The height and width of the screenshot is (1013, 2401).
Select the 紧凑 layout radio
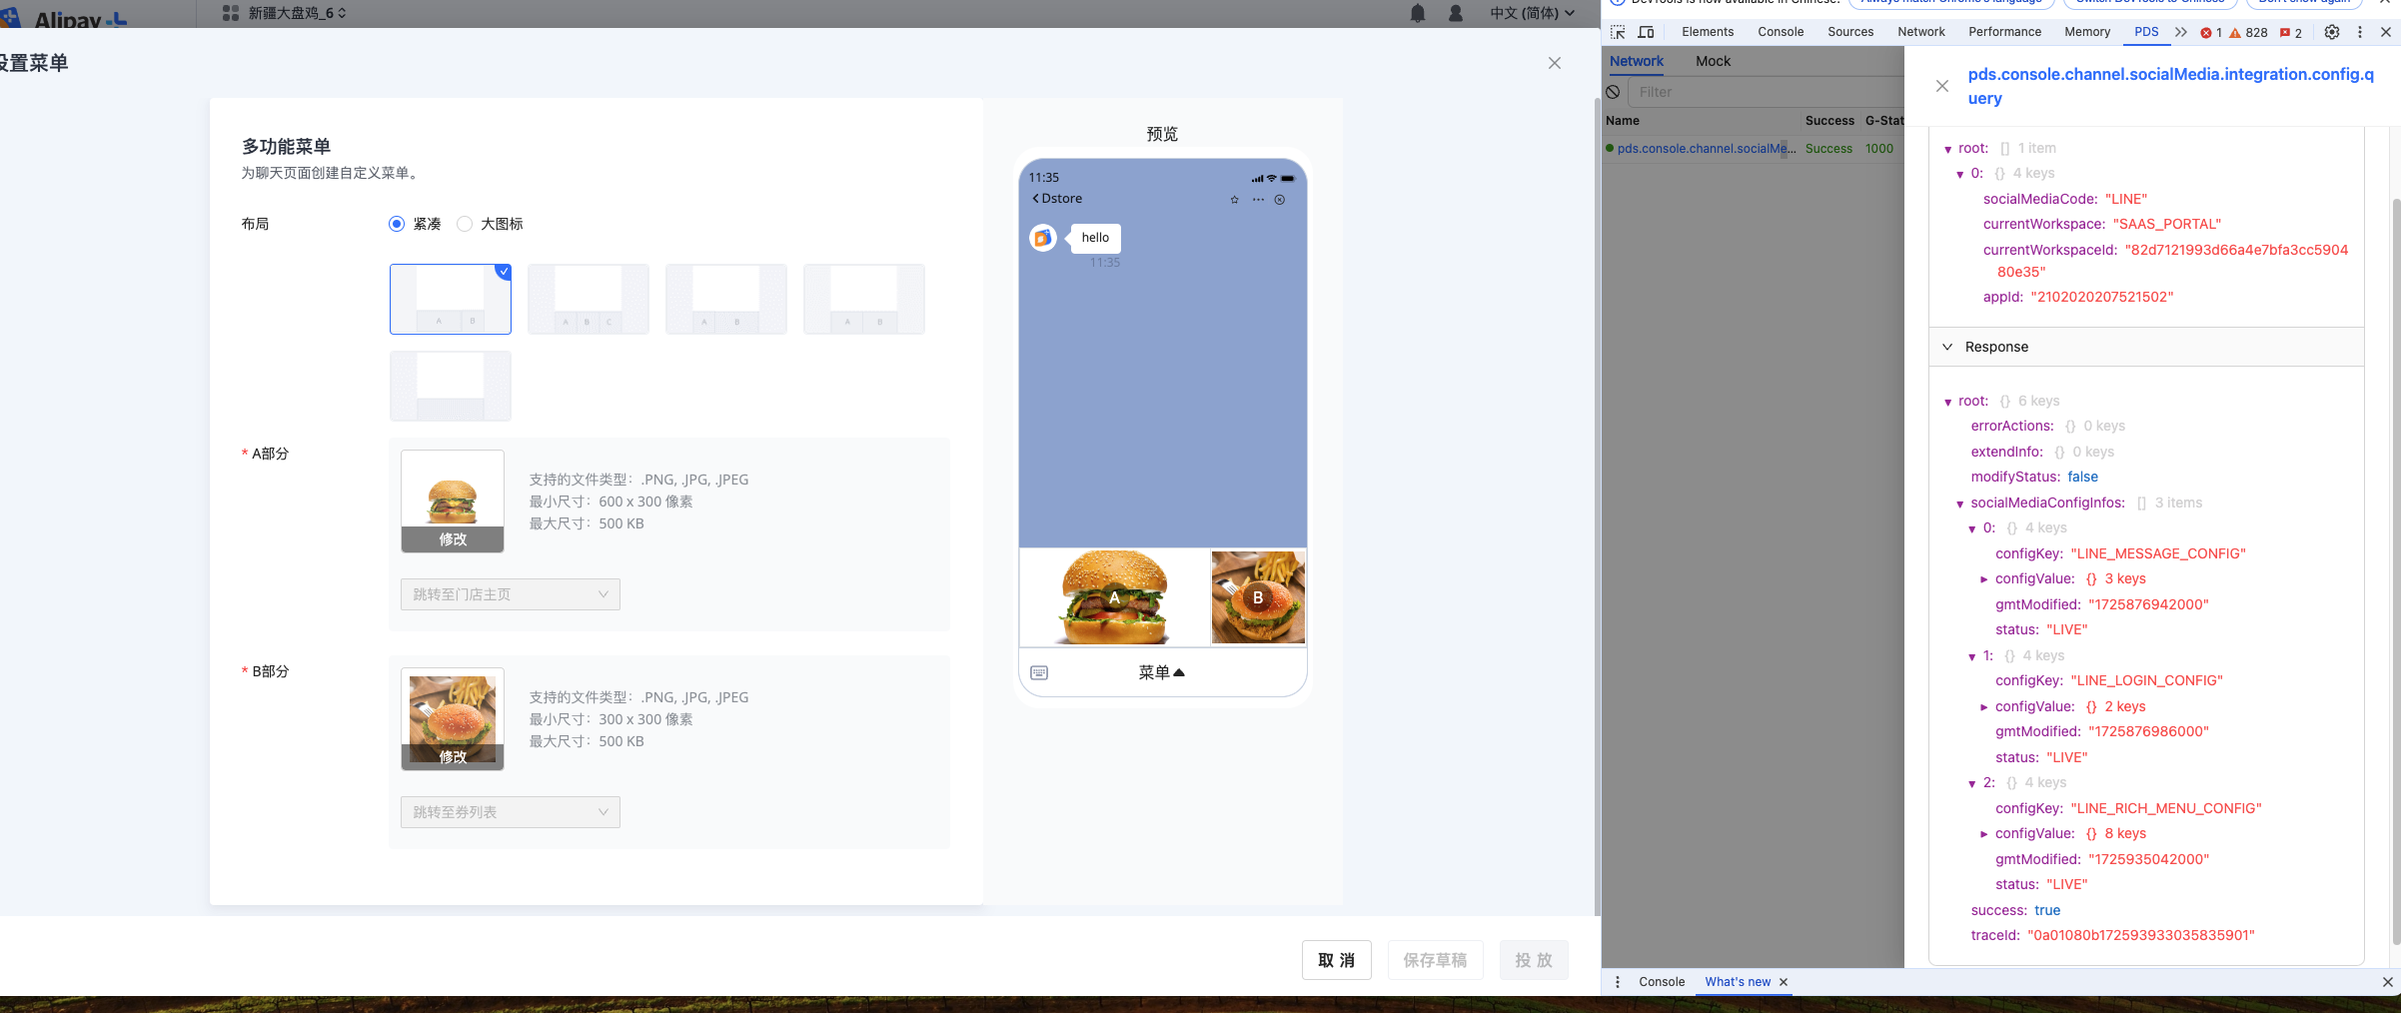coord(397,224)
